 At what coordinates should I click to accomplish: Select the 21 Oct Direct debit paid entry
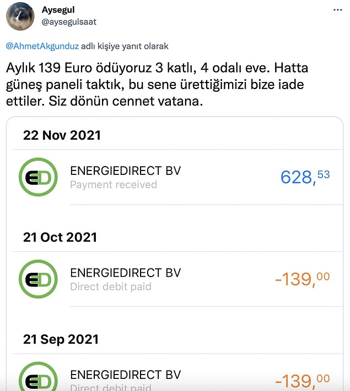pyautogui.click(x=178, y=279)
